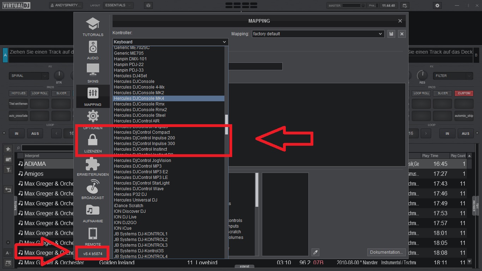This screenshot has height=271, width=482.
Task: Click the right deck loop IN button
Action: (x=447, y=133)
